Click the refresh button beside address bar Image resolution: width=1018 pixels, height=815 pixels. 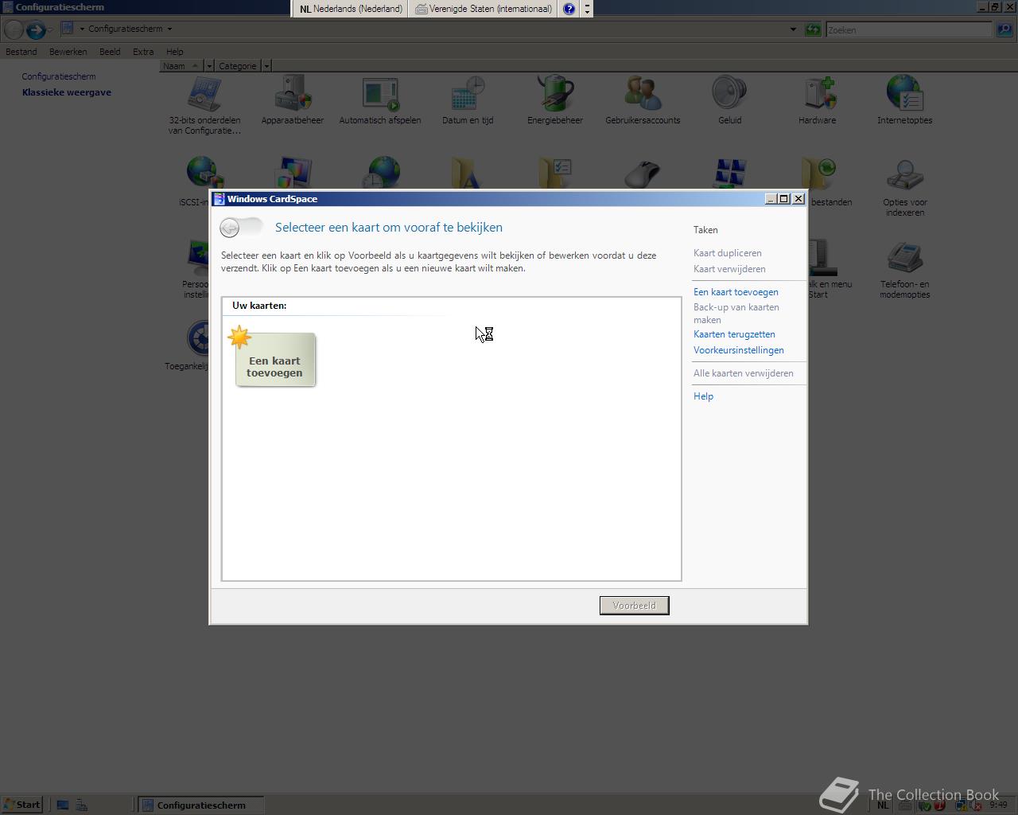tap(812, 29)
